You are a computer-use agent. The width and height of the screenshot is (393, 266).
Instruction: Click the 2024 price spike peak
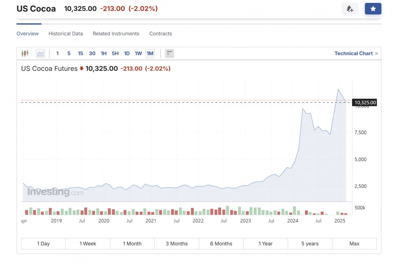(x=303, y=108)
